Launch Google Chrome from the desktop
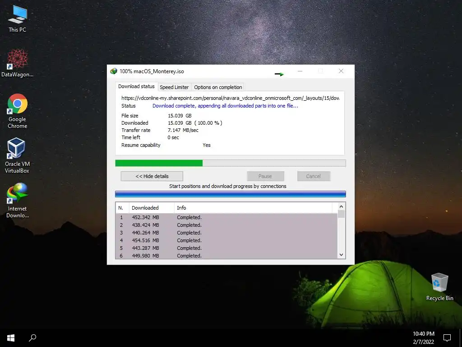Viewport: 462px width, 347px height. coord(18,111)
